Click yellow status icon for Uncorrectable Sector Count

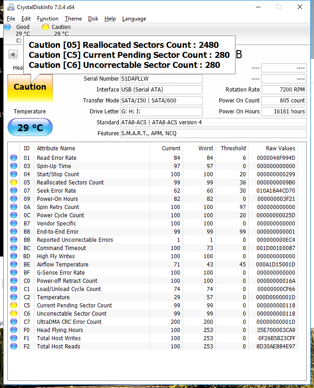point(14,313)
